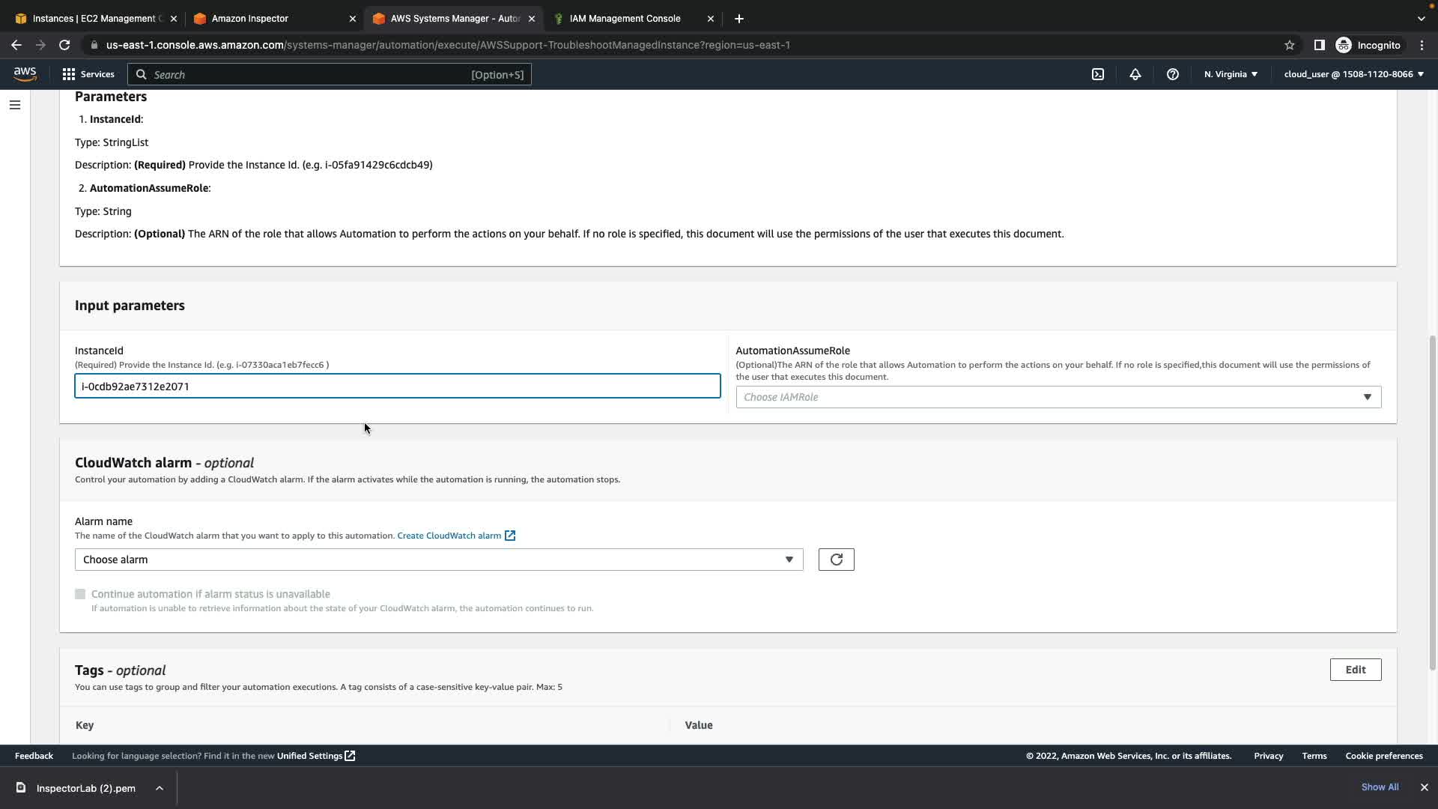Click the vertical page scrollbar

tap(1432, 502)
